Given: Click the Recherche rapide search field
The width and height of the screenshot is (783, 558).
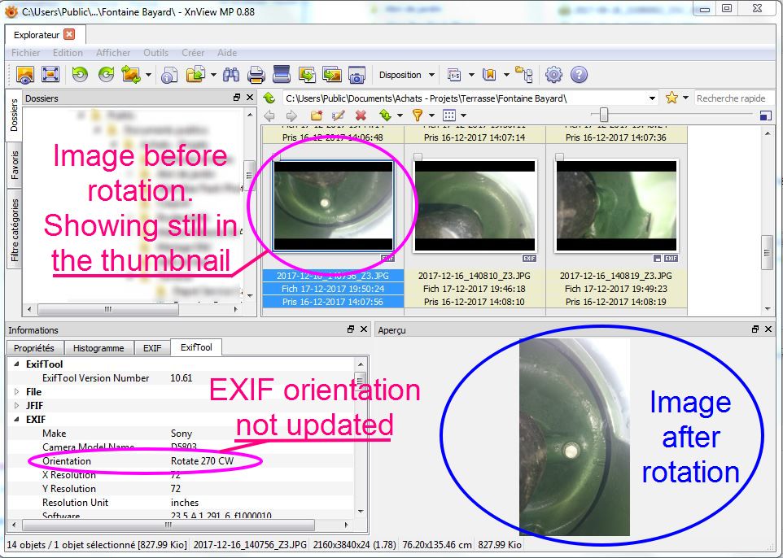Looking at the screenshot, I should tap(734, 98).
